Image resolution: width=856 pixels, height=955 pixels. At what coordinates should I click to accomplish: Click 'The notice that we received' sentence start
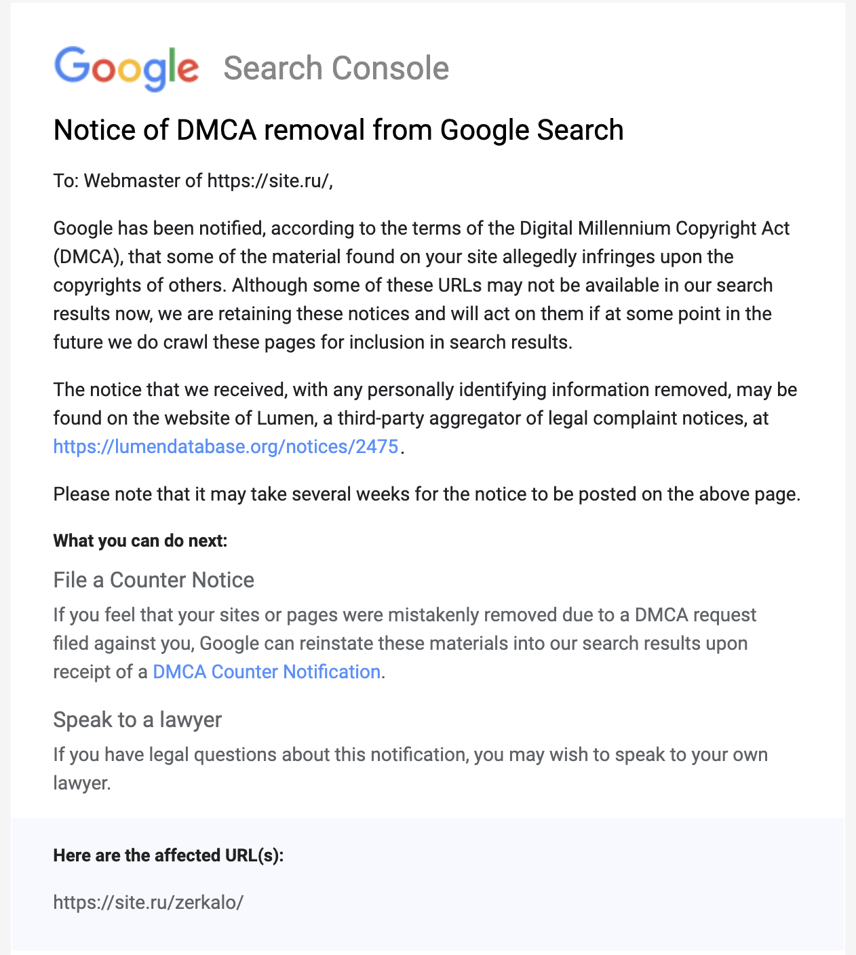click(x=170, y=390)
